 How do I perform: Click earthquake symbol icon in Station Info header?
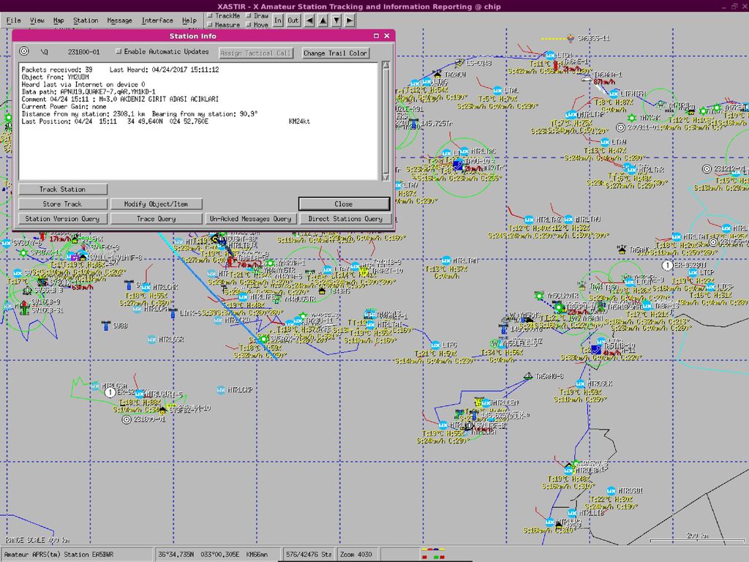pos(24,51)
